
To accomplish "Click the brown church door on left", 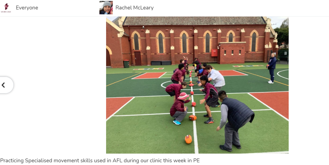I will point(138,58).
